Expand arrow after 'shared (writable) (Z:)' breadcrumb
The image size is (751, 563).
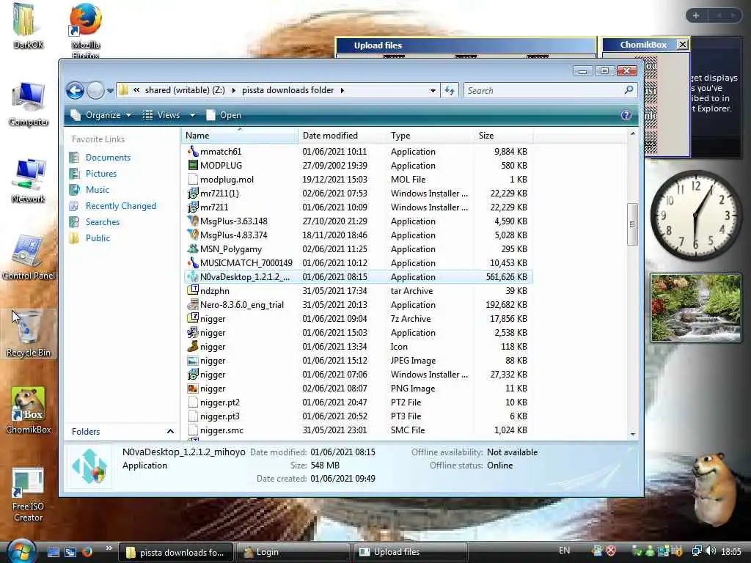[x=234, y=90]
